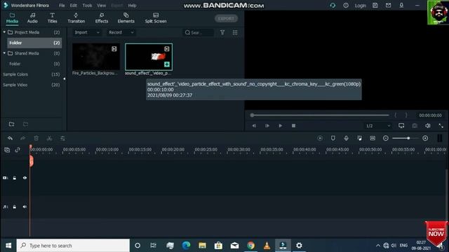Image resolution: width=449 pixels, height=252 pixels.
Task: Add sound_effect clip to project via plus icon
Action: click(167, 64)
